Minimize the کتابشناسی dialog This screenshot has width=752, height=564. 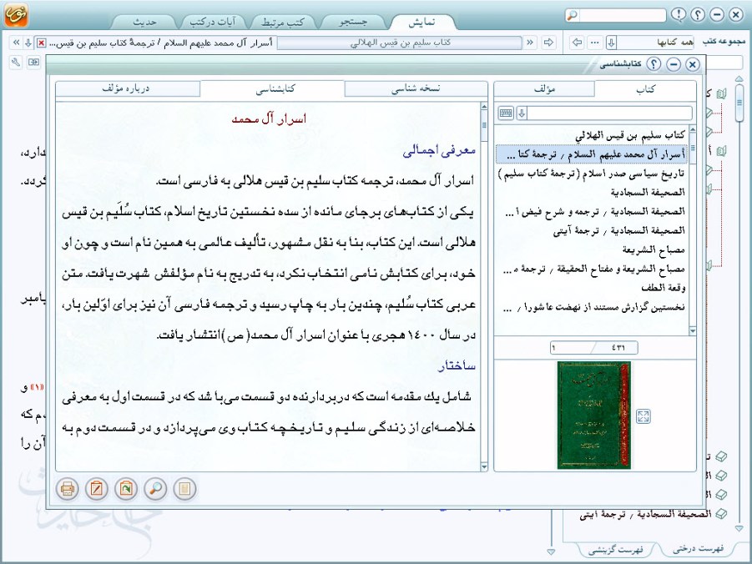pos(674,63)
